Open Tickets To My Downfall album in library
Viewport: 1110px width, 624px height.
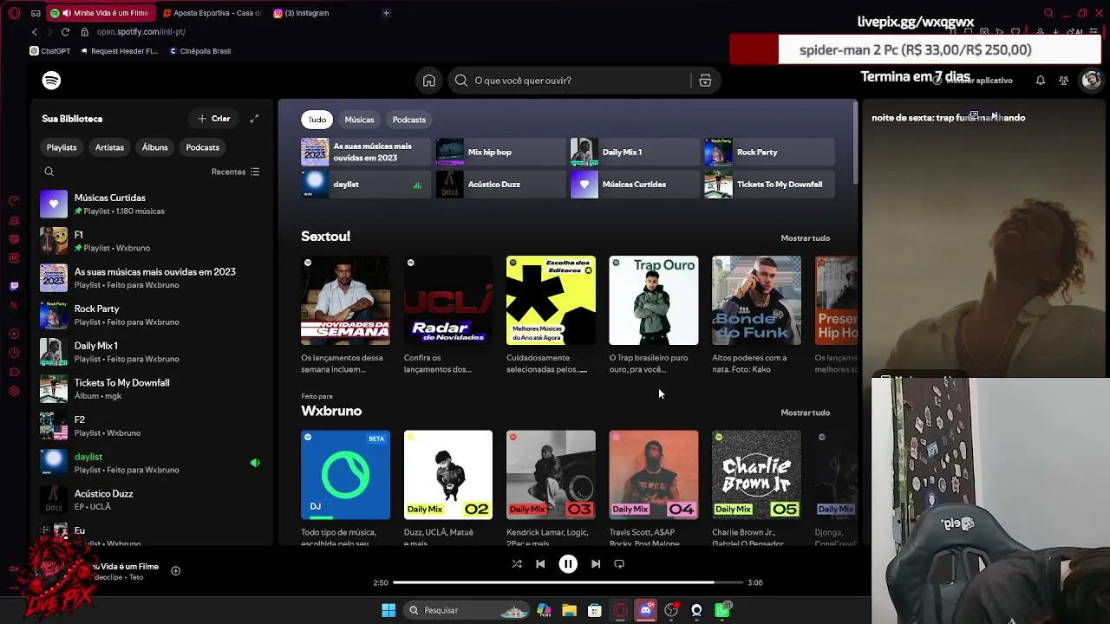tap(152, 388)
